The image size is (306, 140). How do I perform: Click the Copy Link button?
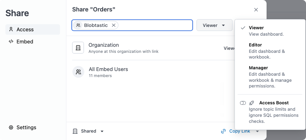pyautogui.click(x=236, y=131)
